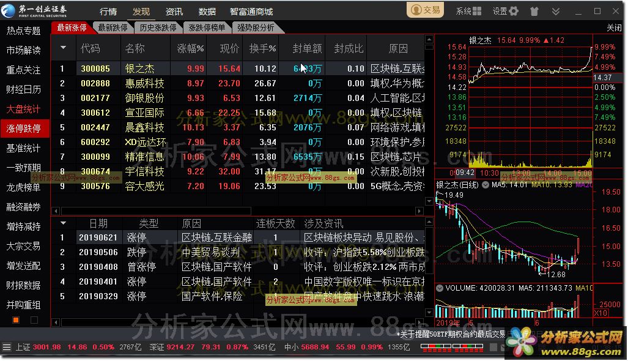Screen dimensions: 628x361
Task: Click stock table scroll right arrow
Action: (419, 210)
